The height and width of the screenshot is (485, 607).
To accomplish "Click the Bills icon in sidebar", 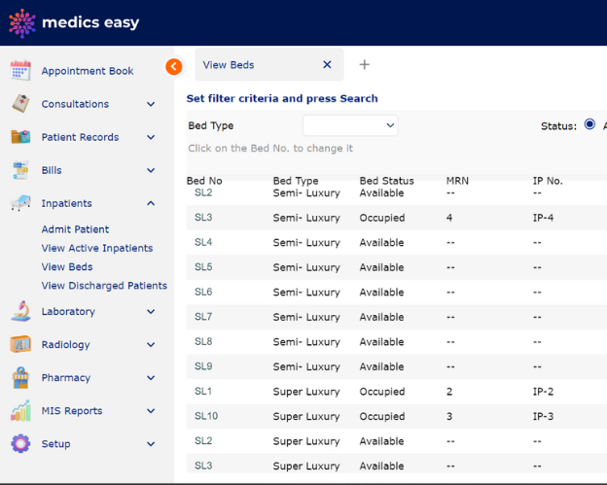I will pyautogui.click(x=20, y=170).
